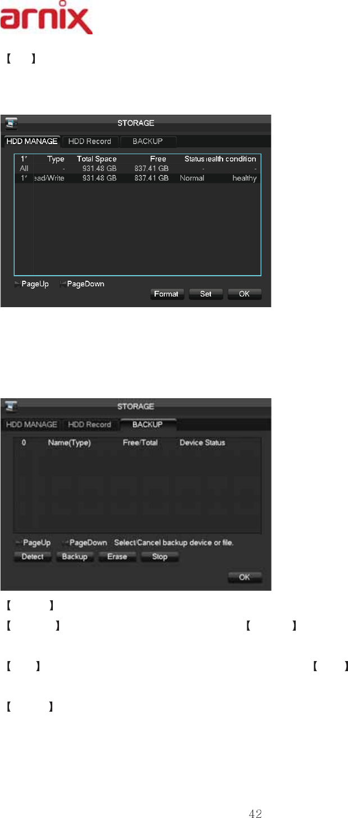
Task: Select HDD MANAGE tab in lower window
Action: [31, 425]
